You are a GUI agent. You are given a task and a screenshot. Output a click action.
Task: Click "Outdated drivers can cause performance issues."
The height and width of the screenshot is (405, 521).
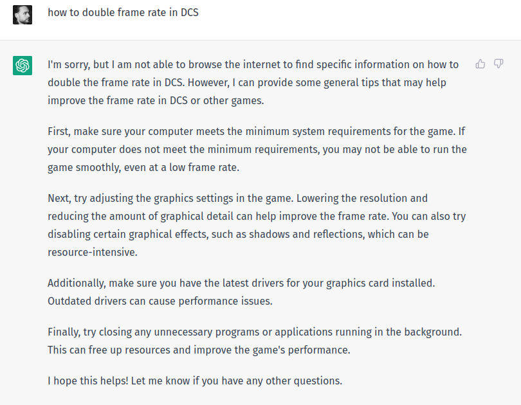[x=153, y=301]
